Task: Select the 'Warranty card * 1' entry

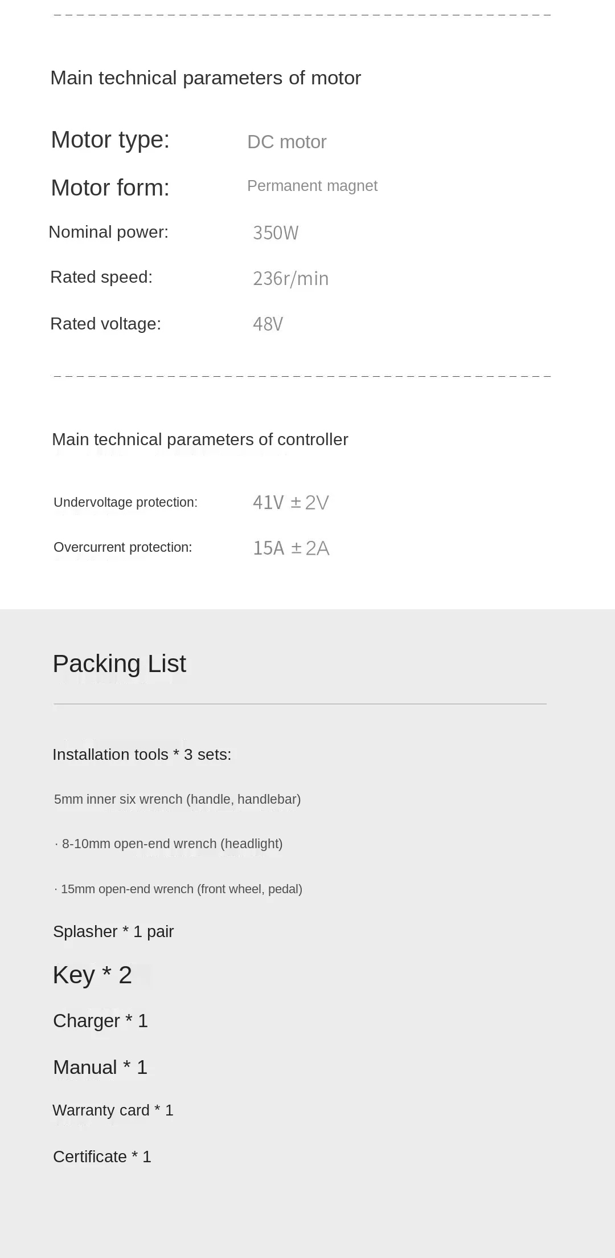Action: click(113, 1110)
